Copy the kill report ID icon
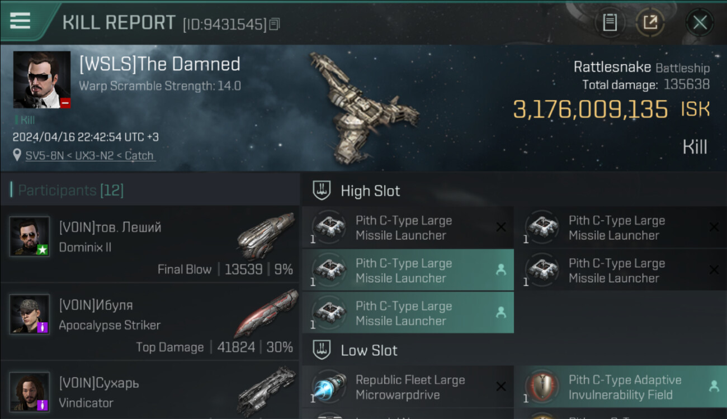The width and height of the screenshot is (727, 419). [x=275, y=24]
